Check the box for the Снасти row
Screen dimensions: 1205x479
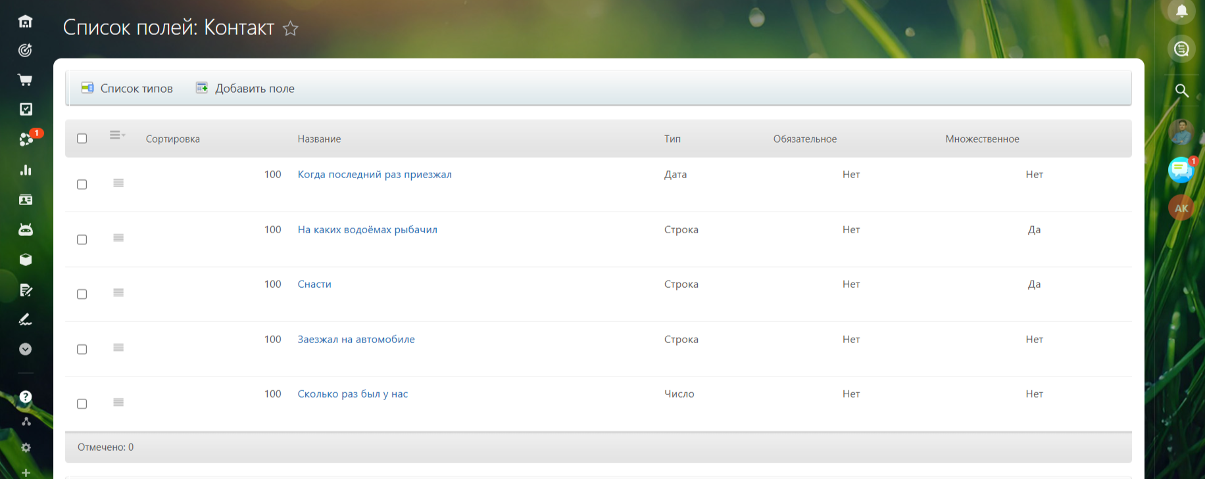(x=82, y=294)
